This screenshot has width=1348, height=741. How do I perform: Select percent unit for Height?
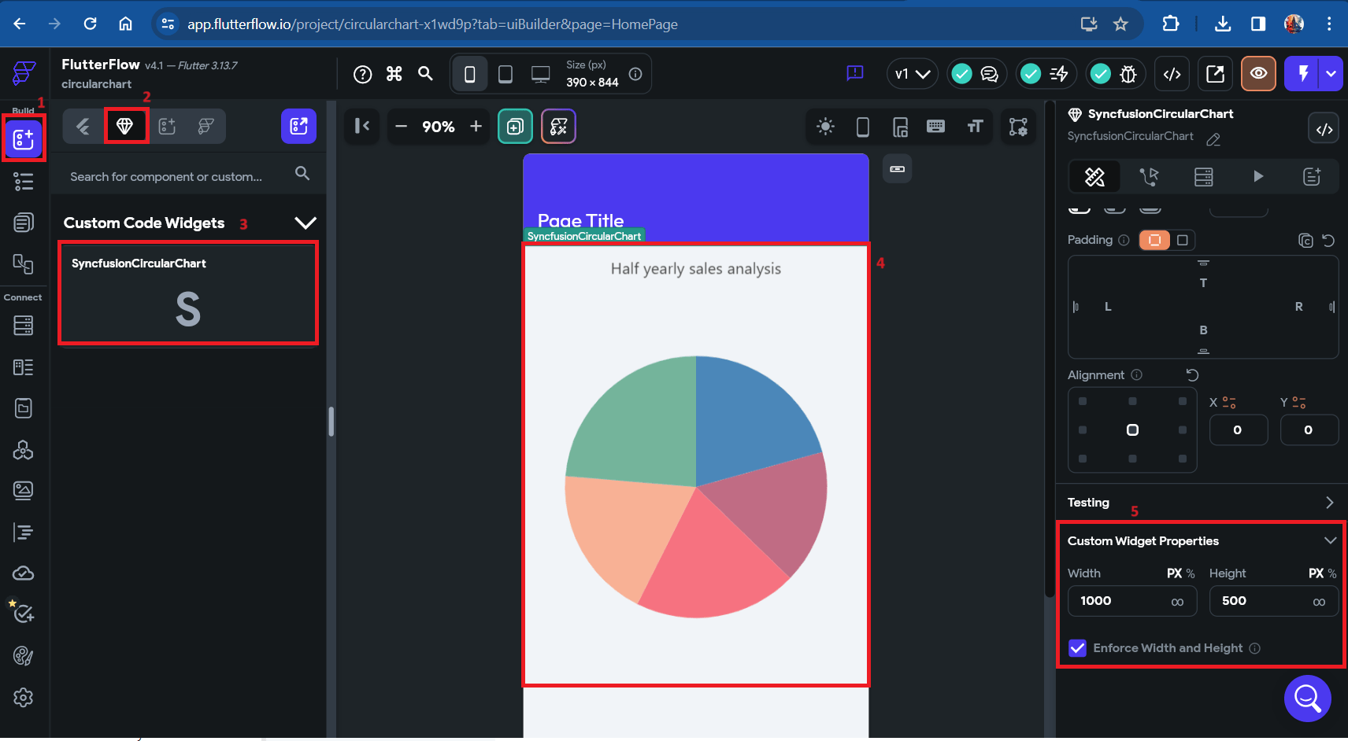point(1332,573)
